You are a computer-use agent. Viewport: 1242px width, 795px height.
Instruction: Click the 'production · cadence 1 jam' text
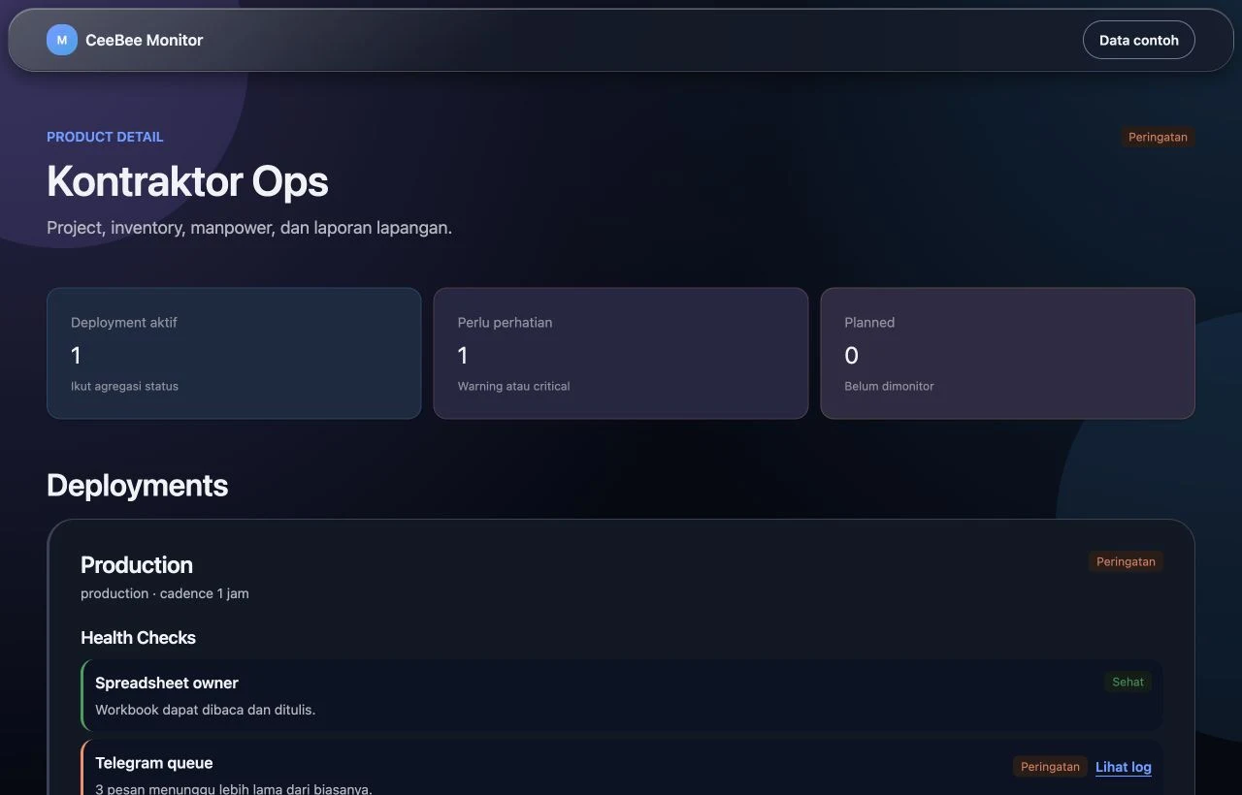165,593
